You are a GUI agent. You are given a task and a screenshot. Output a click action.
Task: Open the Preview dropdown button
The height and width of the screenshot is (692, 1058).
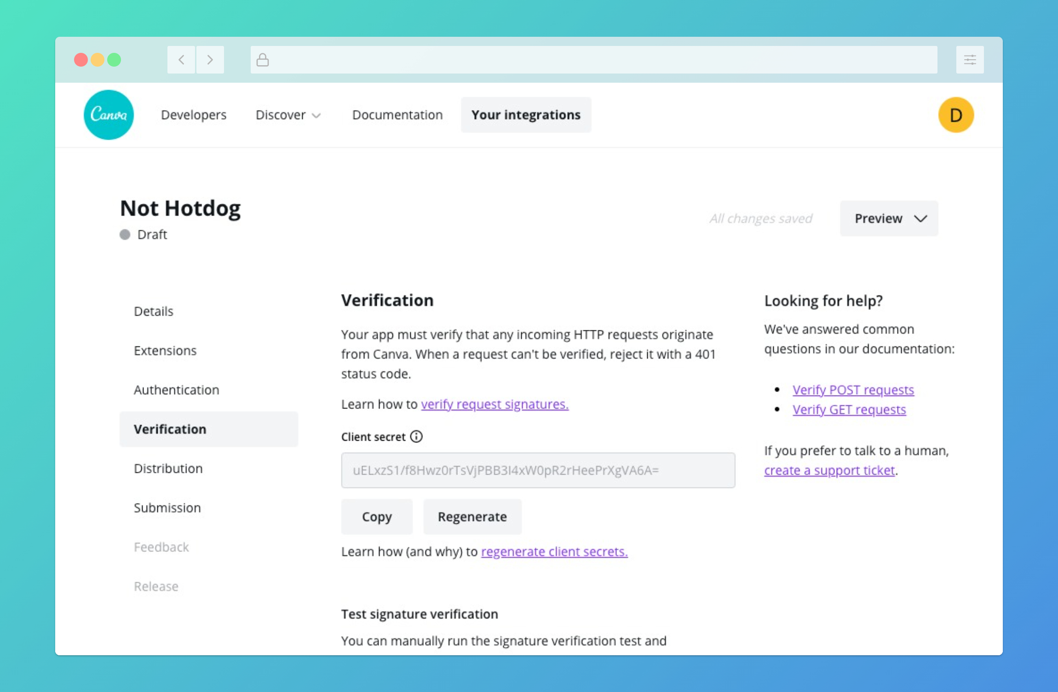point(889,218)
